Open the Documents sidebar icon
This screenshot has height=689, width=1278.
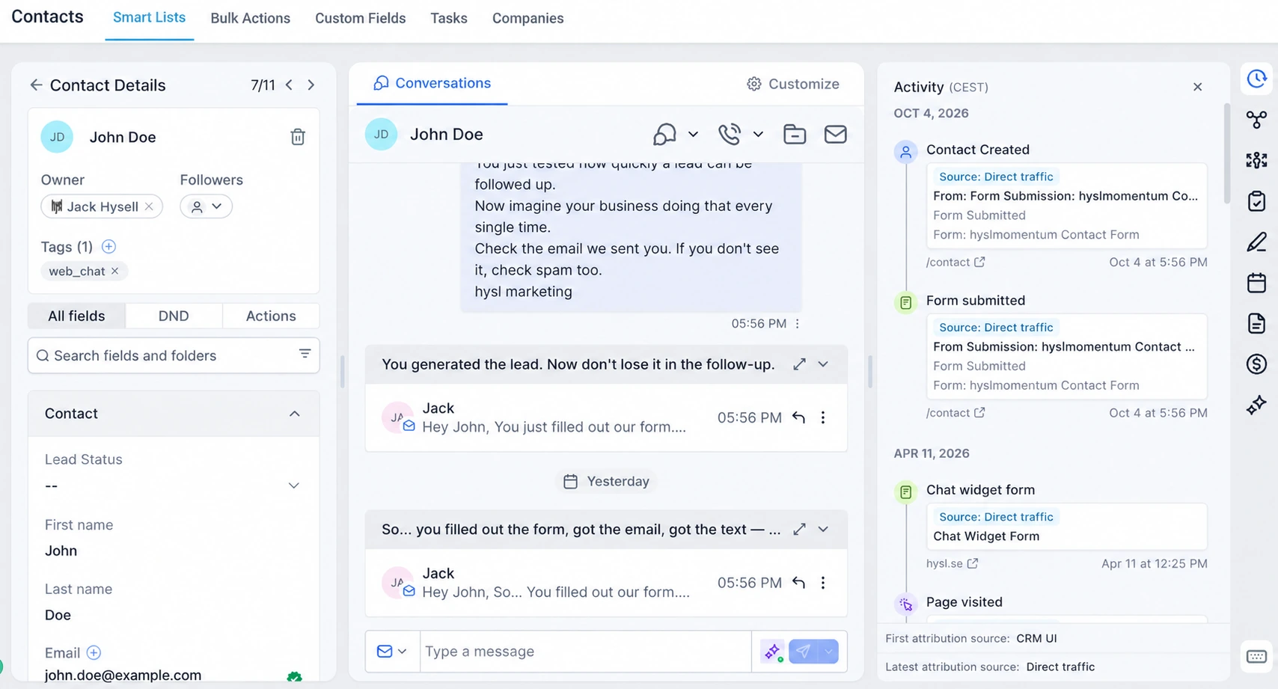(1257, 323)
